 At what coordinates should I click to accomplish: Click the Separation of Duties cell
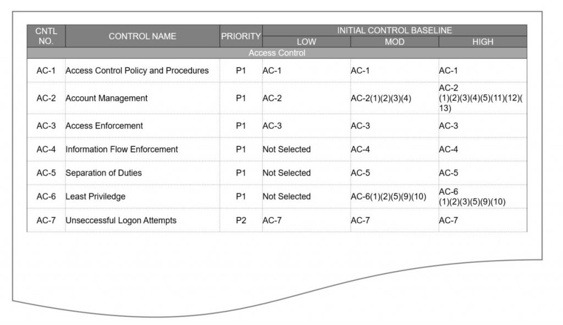103,173
